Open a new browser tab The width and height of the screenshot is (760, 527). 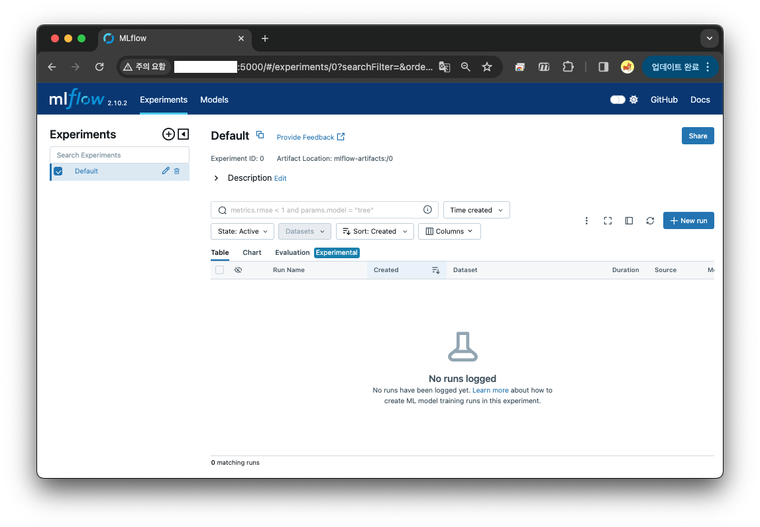[x=264, y=38]
